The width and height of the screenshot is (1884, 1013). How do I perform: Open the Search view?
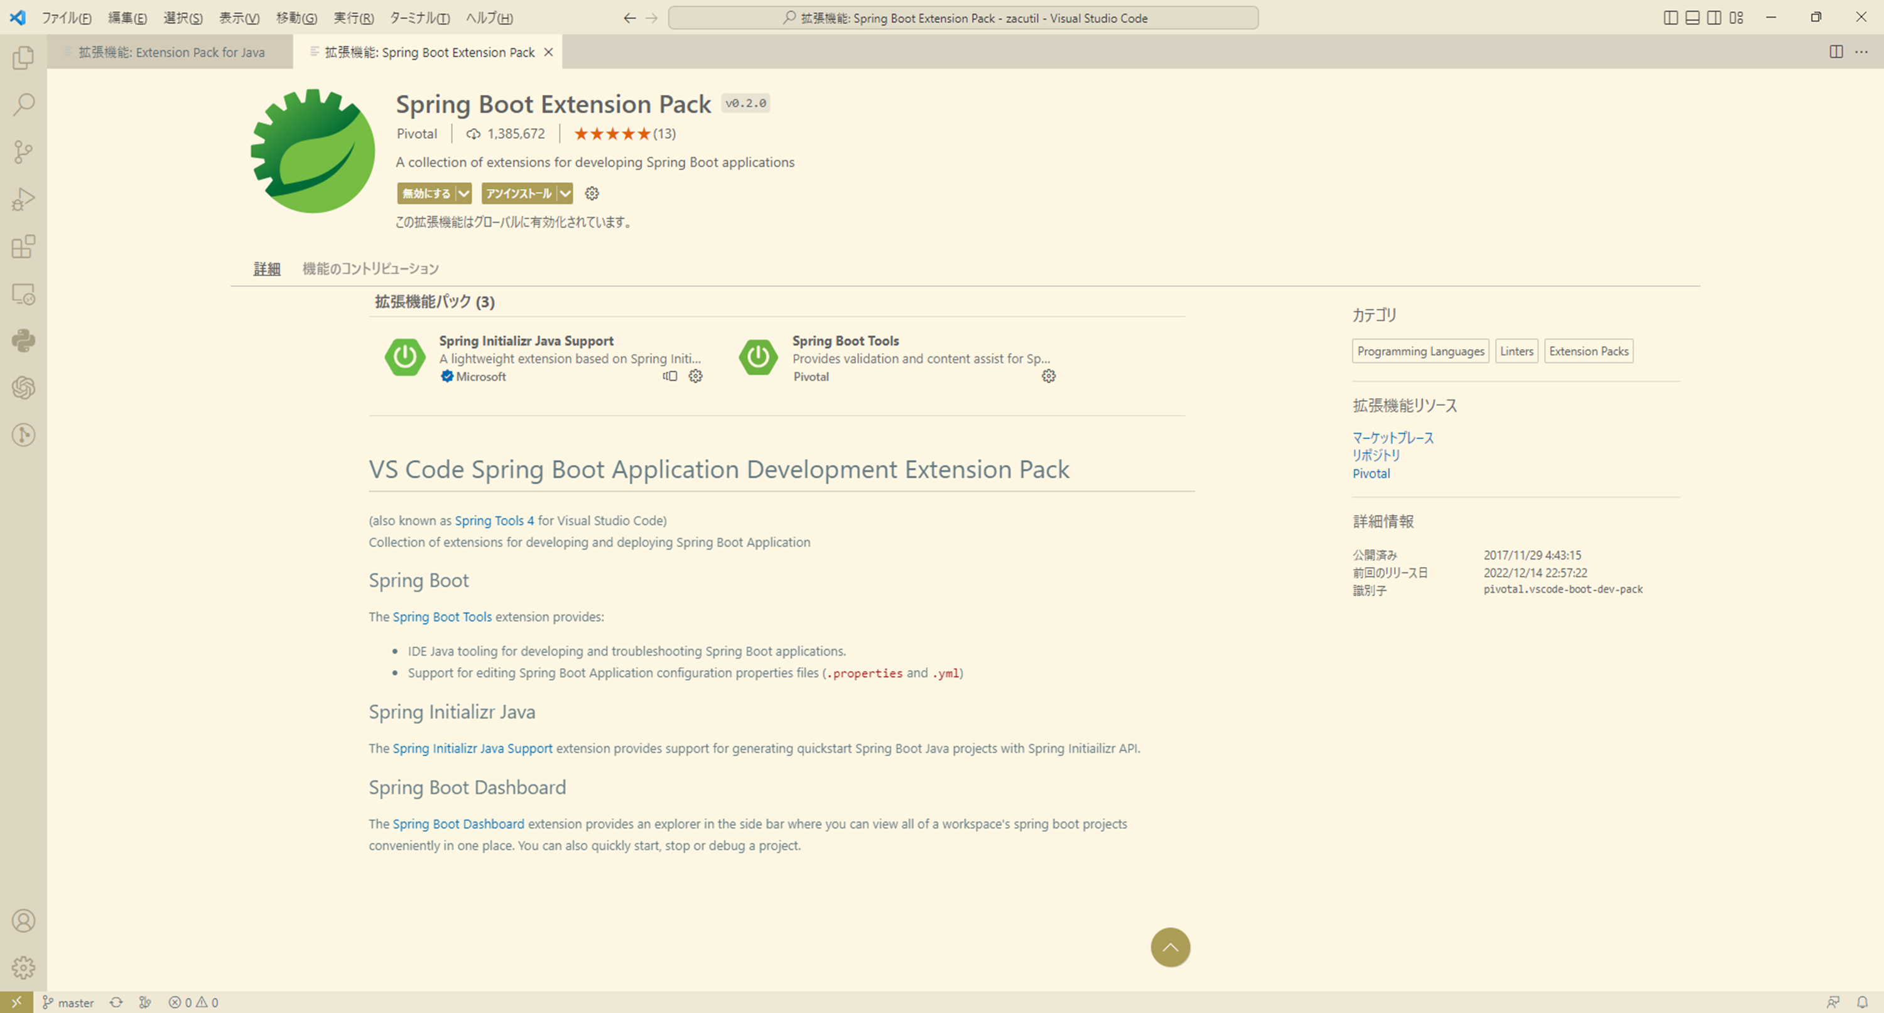click(23, 105)
